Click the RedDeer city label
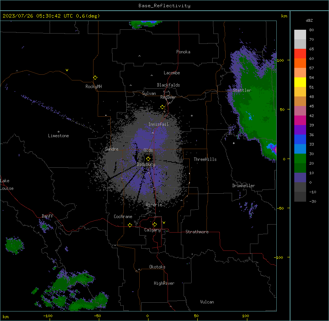 (x=168, y=97)
